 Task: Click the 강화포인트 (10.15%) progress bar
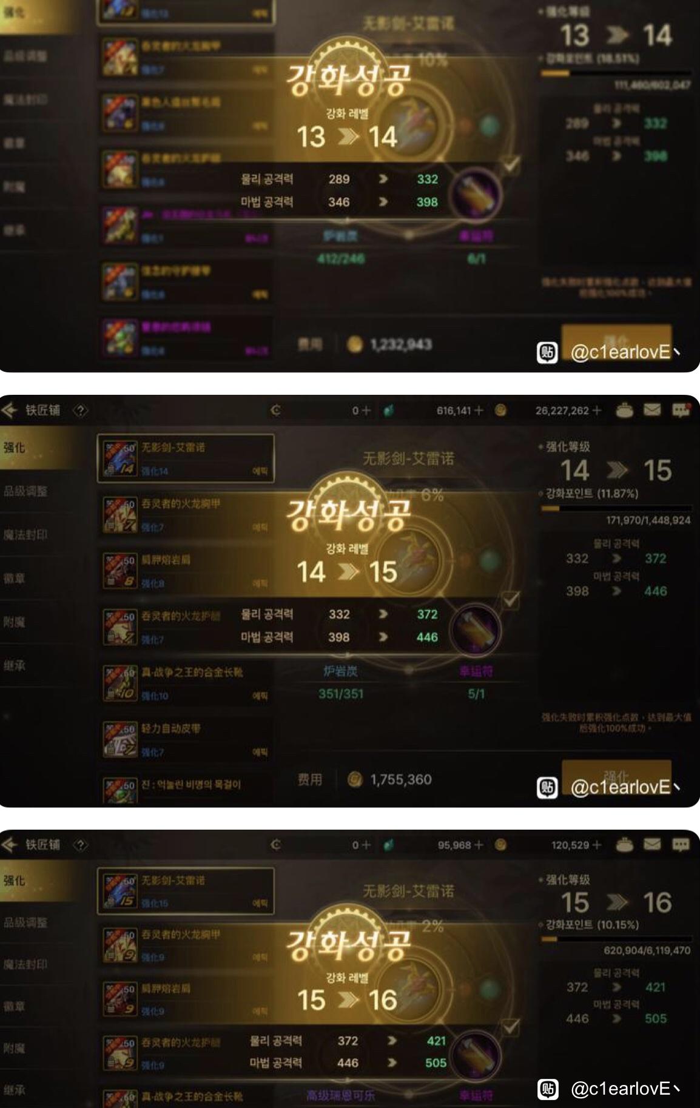click(x=616, y=939)
